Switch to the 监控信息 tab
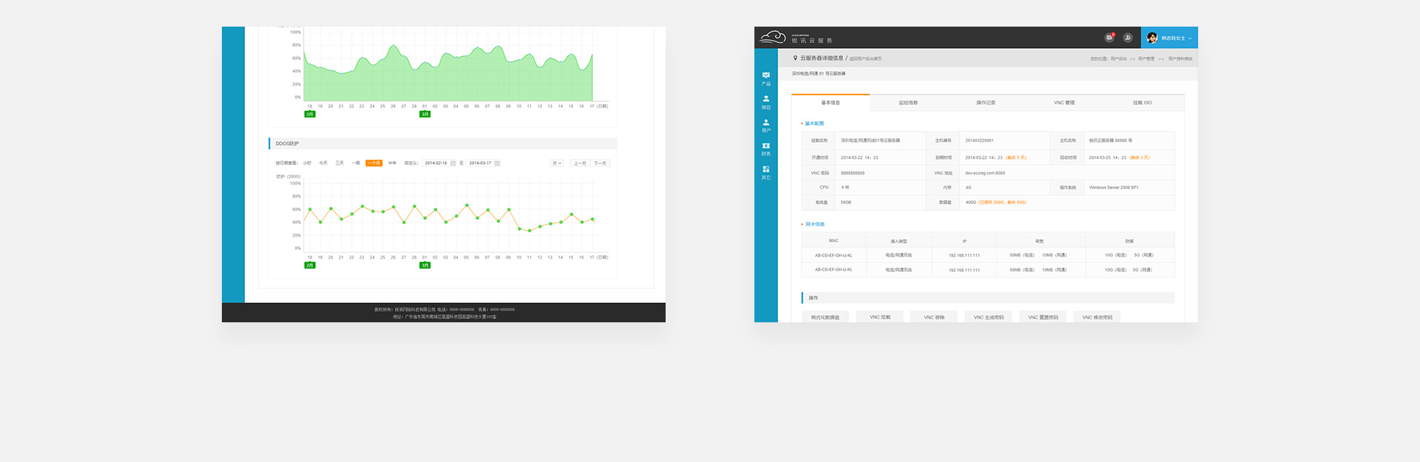Screen dimensions: 1420x462 click(908, 103)
